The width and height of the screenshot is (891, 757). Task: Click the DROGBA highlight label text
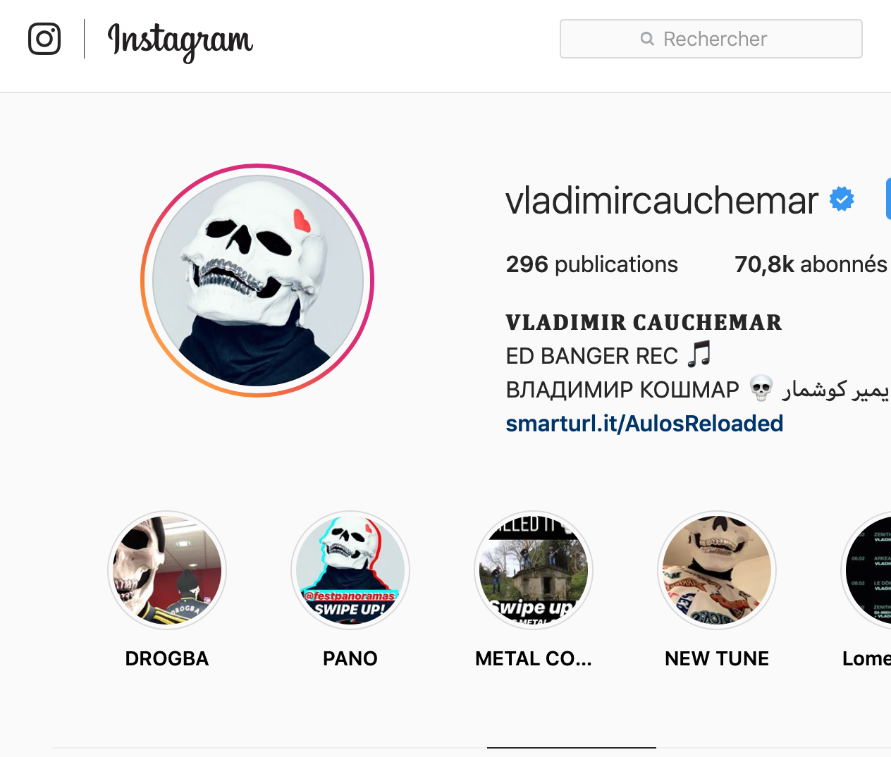click(167, 658)
